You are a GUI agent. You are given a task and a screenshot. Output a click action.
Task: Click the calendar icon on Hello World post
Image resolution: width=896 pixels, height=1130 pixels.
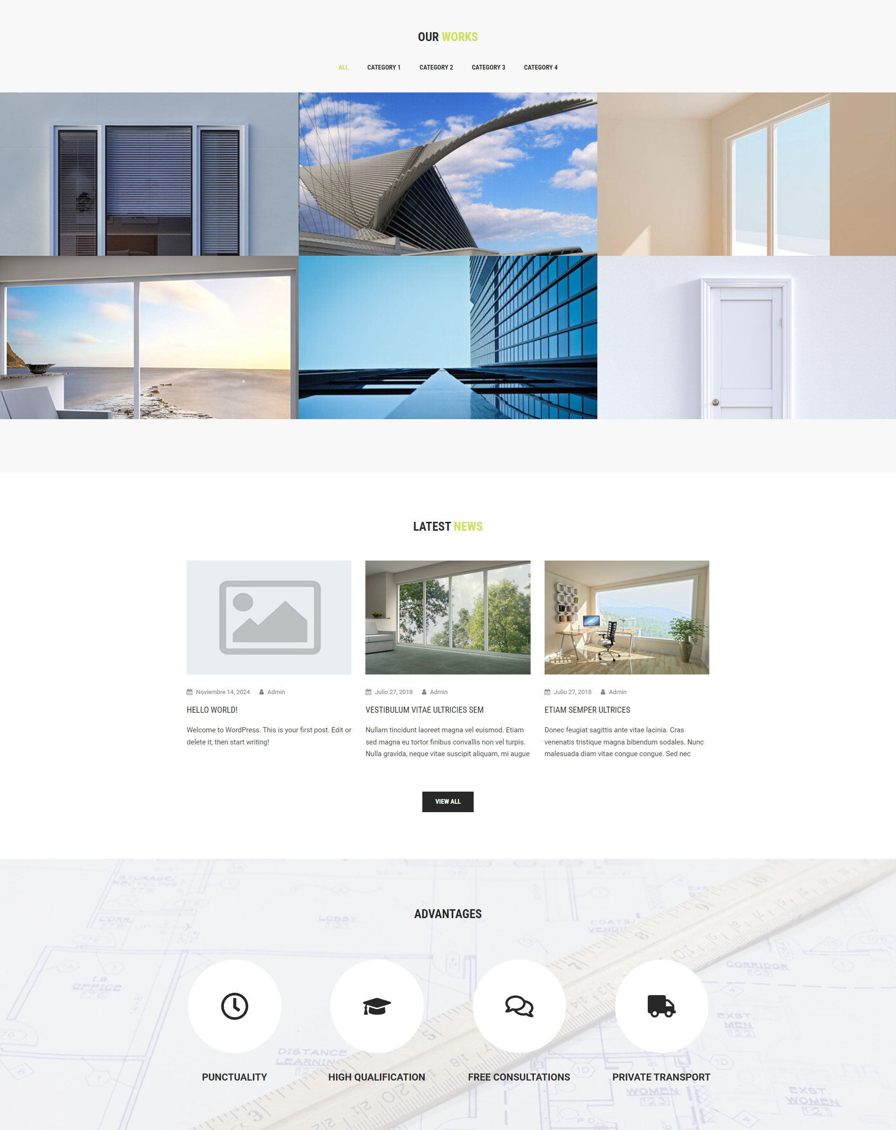coord(189,691)
